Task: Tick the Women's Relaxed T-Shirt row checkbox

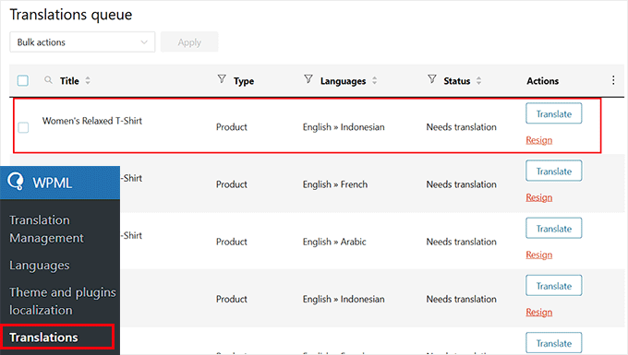Action: click(23, 127)
